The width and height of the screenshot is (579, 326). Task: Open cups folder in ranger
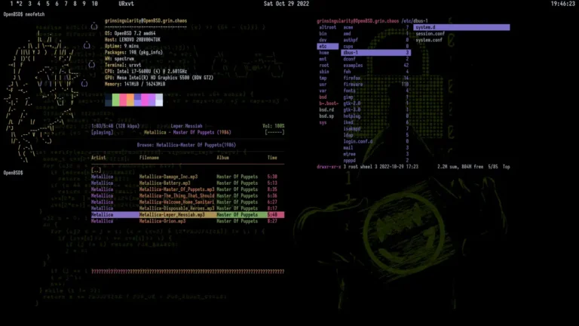348,46
